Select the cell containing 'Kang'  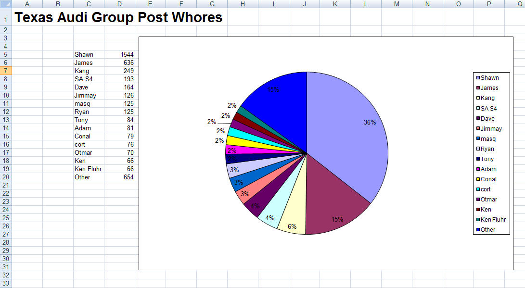click(89, 71)
